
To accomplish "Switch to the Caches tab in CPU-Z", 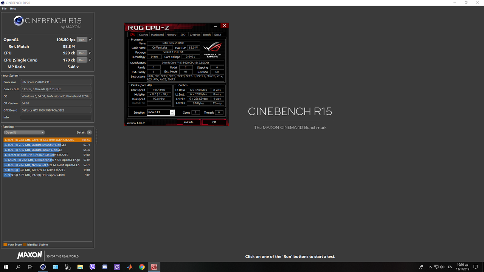I will click(x=144, y=35).
